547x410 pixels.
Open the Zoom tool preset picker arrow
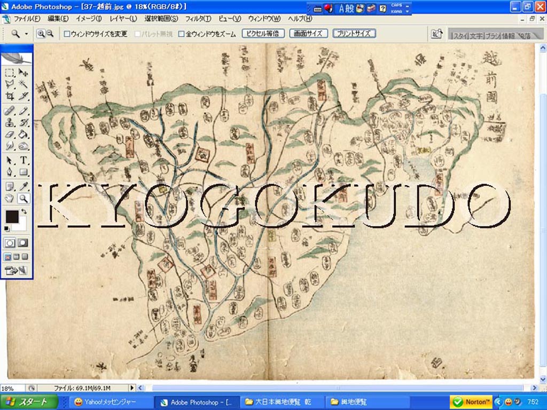(x=26, y=34)
